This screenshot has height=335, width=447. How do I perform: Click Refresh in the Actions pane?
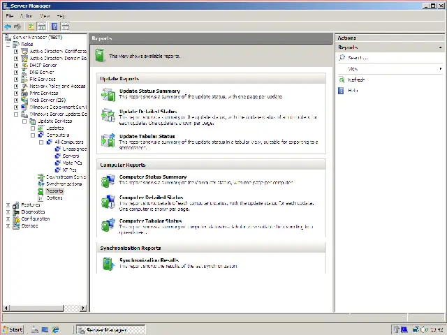point(356,80)
